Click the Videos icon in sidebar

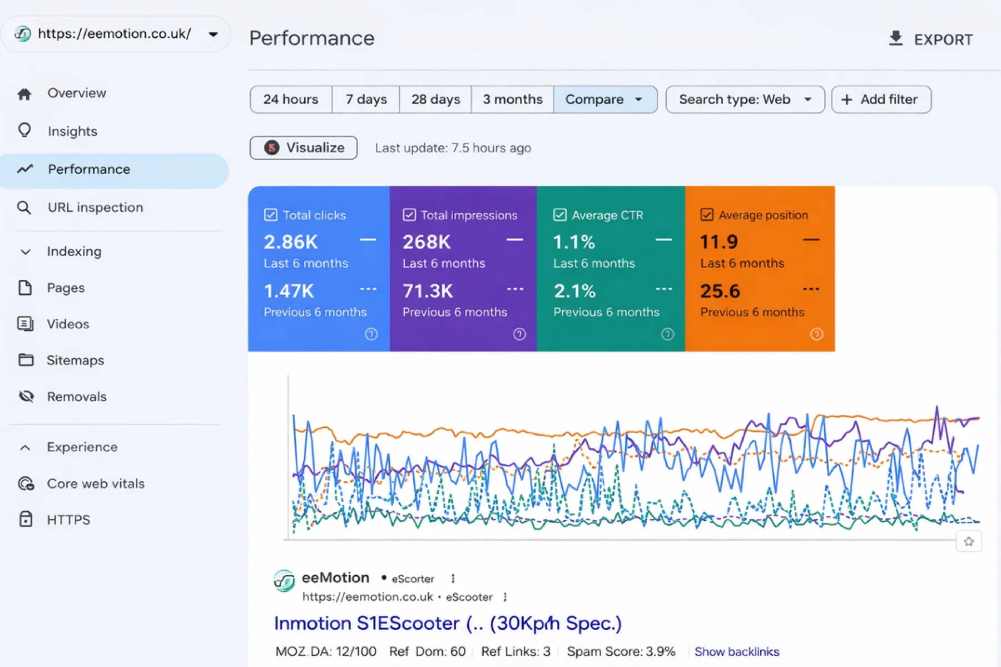[26, 324]
